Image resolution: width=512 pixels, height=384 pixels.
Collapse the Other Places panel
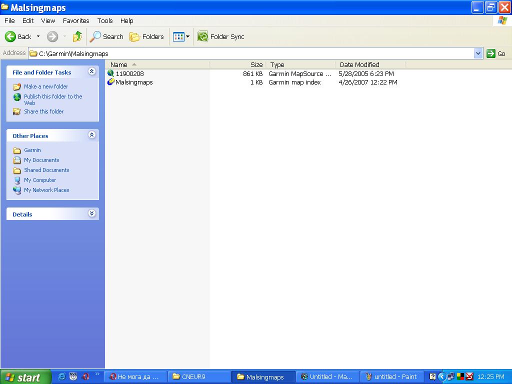[91, 135]
